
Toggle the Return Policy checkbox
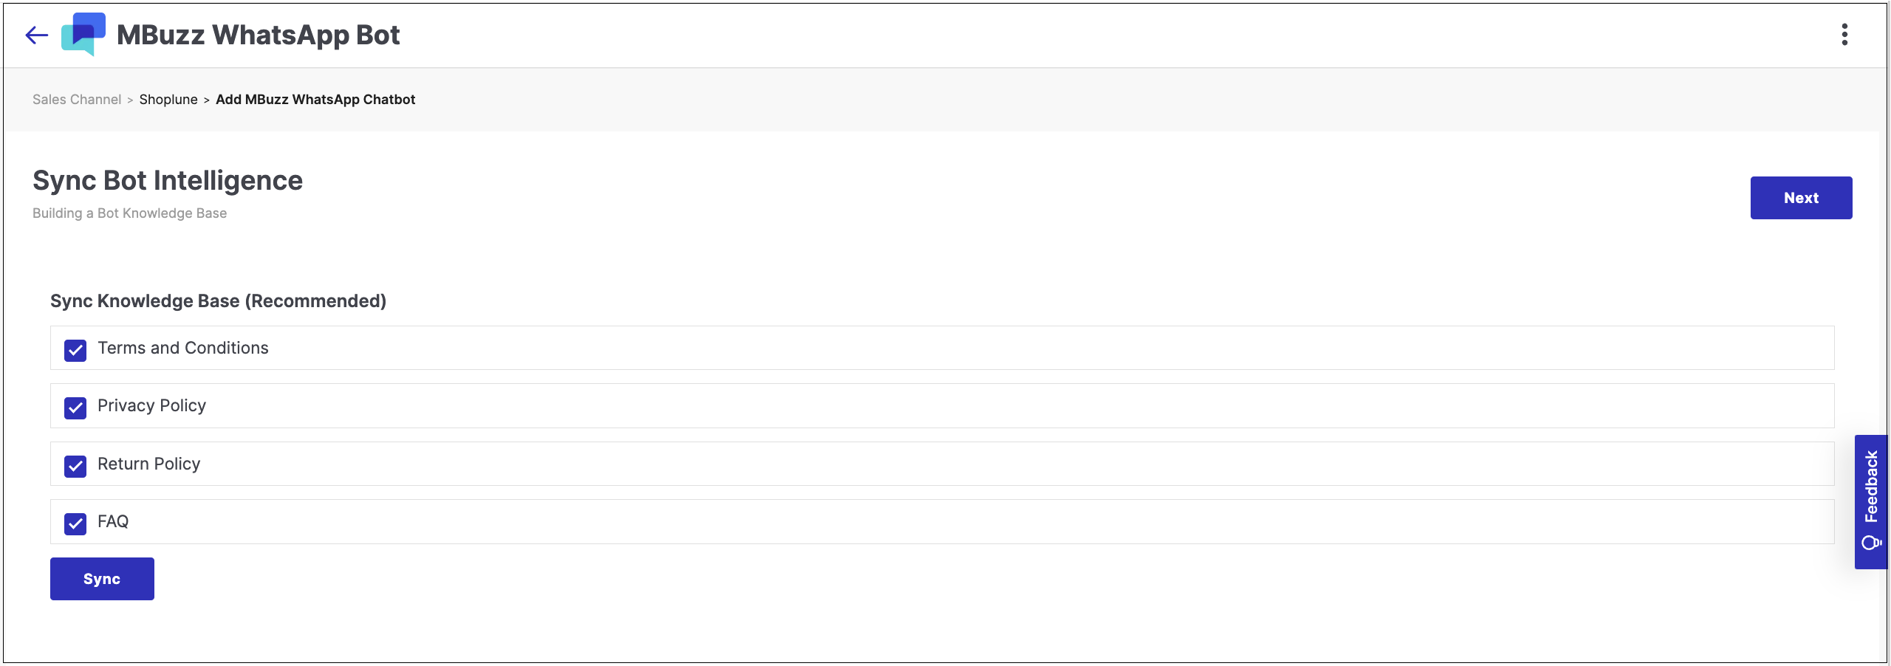click(75, 466)
